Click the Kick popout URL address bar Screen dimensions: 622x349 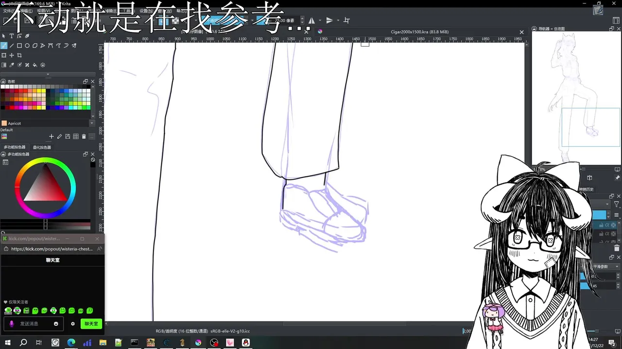(52, 249)
